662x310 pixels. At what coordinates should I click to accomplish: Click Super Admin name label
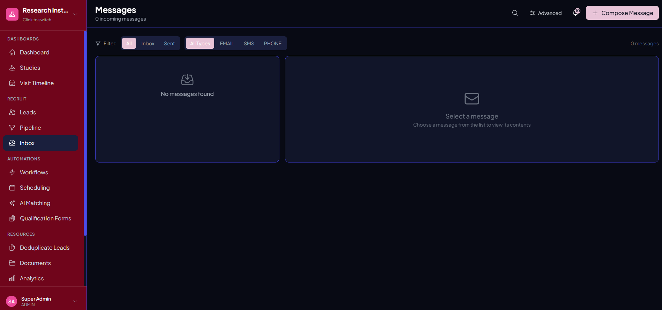[x=36, y=299]
